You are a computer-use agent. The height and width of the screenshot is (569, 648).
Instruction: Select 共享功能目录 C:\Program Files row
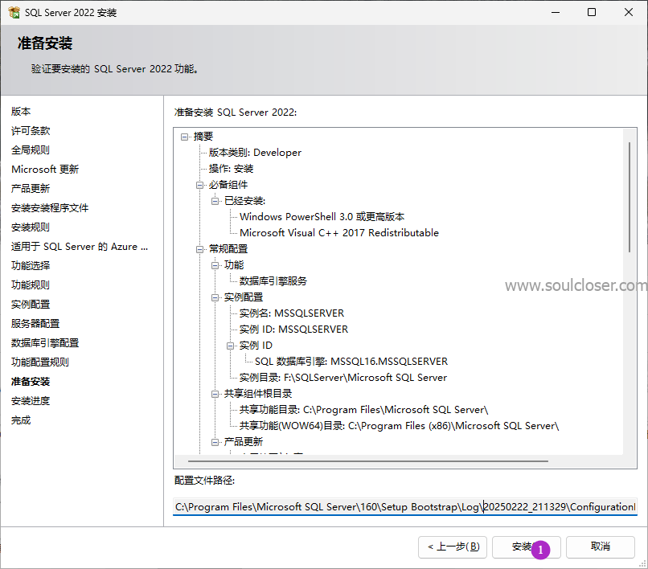(x=363, y=411)
